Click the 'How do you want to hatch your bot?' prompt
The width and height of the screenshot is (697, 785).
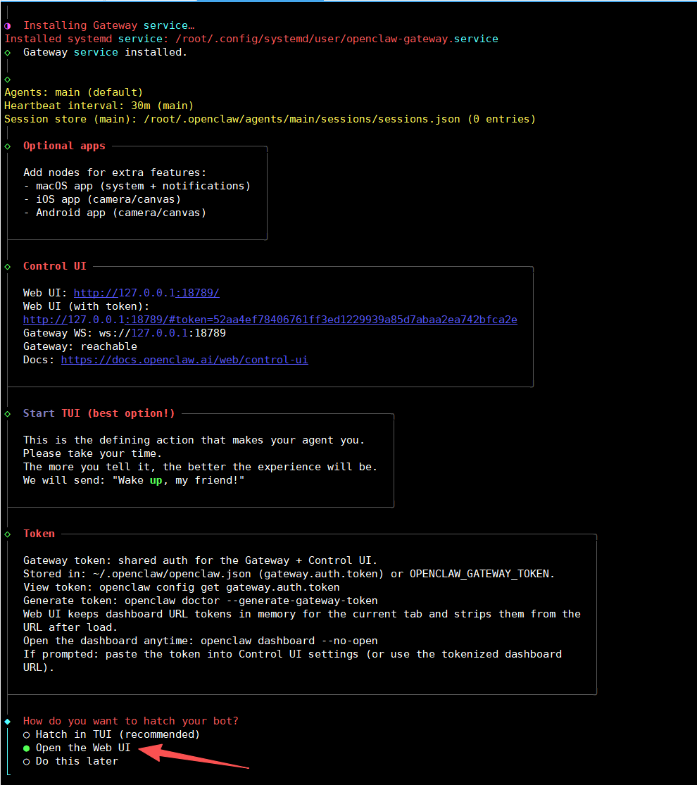(x=131, y=721)
